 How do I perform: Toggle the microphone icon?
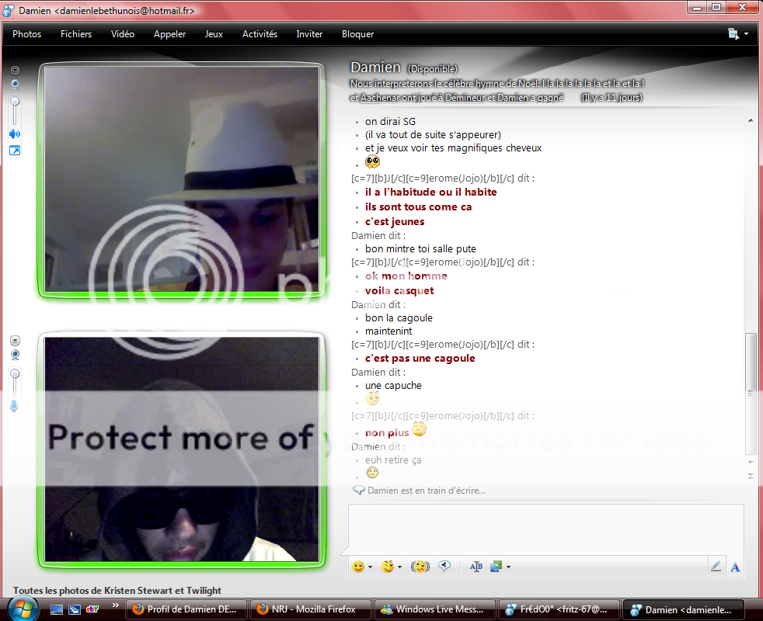click(14, 405)
